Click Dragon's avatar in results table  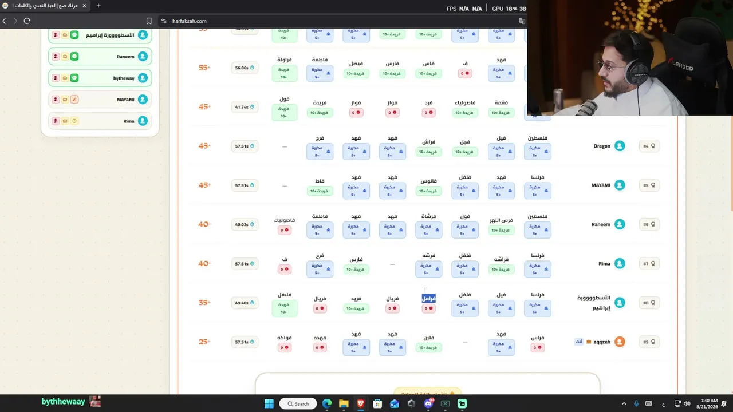pos(620,146)
